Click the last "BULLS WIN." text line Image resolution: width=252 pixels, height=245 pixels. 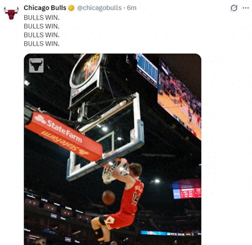click(x=41, y=44)
